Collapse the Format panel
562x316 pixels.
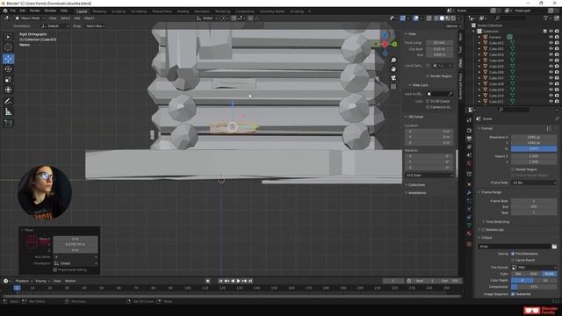[486, 128]
